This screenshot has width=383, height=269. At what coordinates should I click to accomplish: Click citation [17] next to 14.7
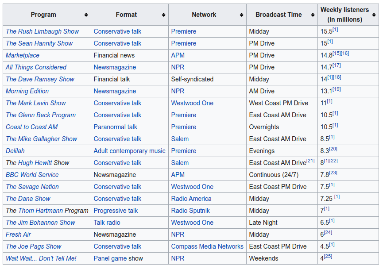coord(337,65)
